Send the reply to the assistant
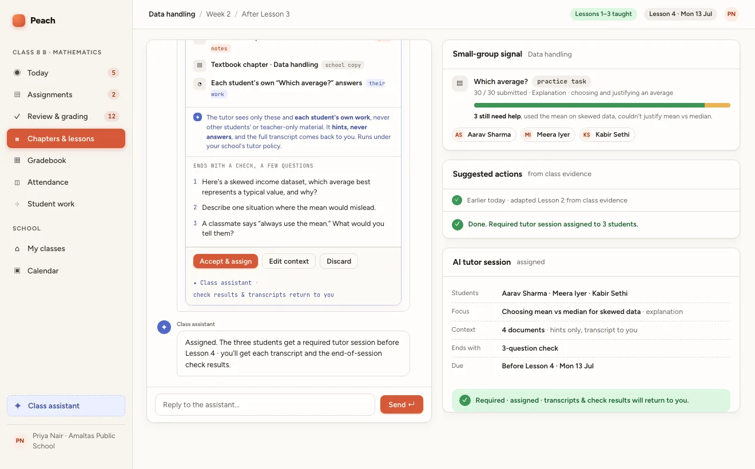The width and height of the screenshot is (755, 469). coord(402,404)
